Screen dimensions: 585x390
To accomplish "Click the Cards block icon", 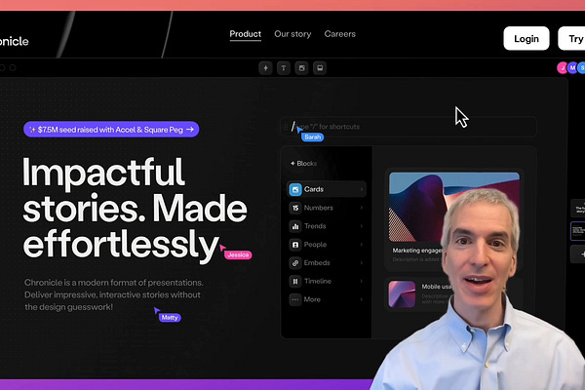I will [295, 189].
